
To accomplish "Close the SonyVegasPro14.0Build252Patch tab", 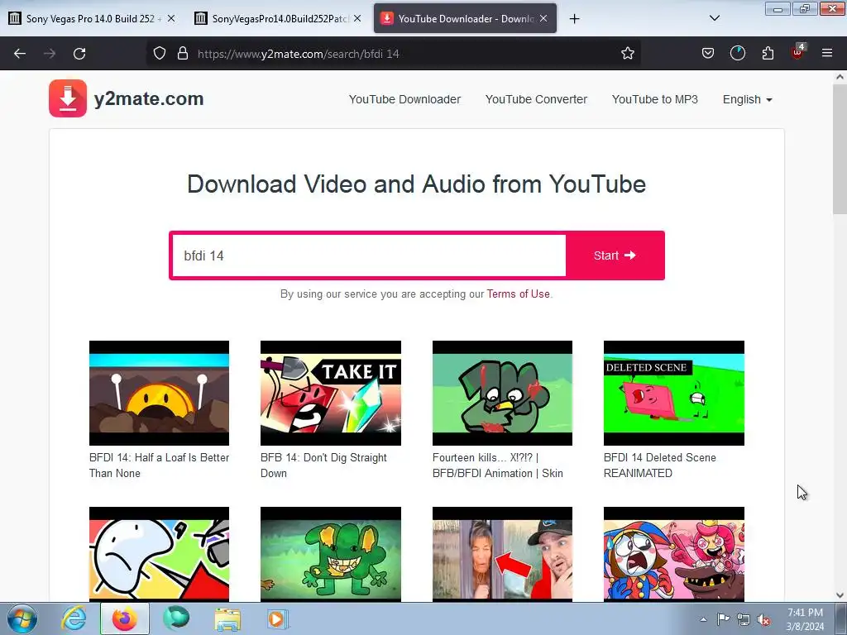I will [x=357, y=18].
